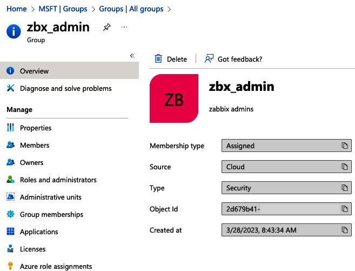Viewport: 355px width, 271px height.
Task: Go to Members section
Action: (x=35, y=146)
